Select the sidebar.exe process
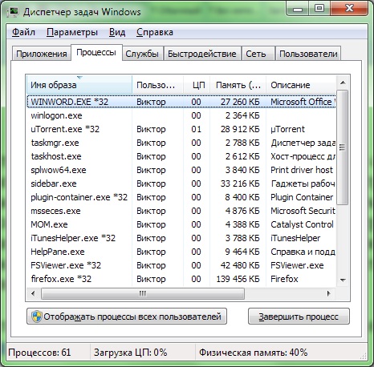Screen dimensions: 374x367 [181, 183]
